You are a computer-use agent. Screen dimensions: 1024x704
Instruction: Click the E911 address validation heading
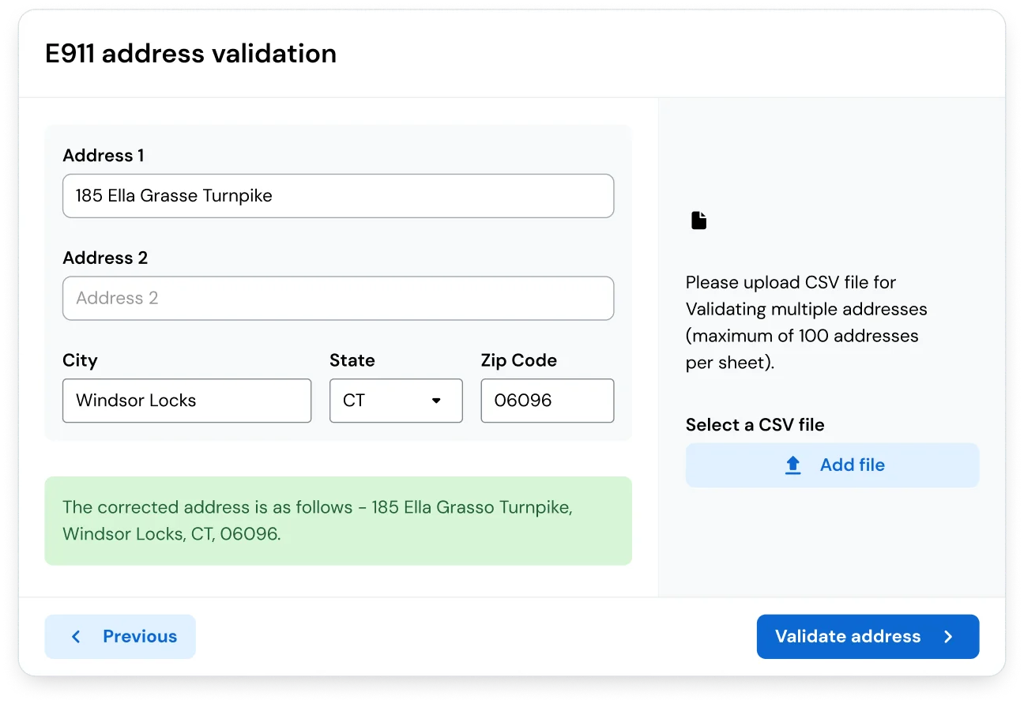coord(191,54)
